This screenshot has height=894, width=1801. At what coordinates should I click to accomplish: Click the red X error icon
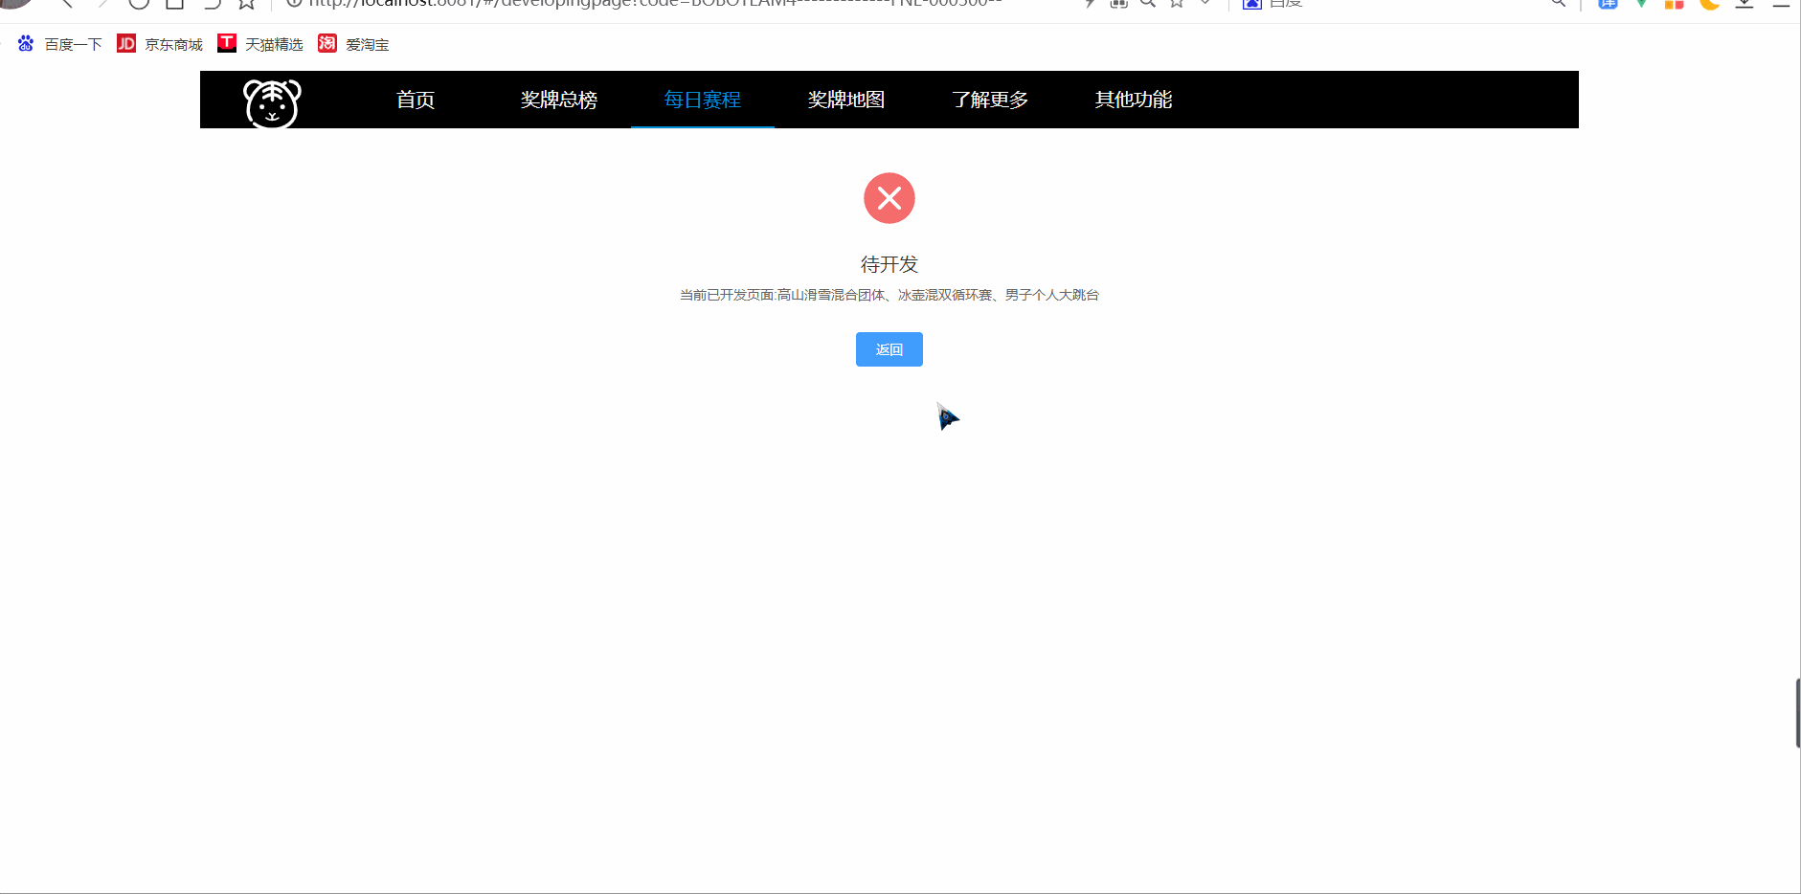(x=889, y=198)
